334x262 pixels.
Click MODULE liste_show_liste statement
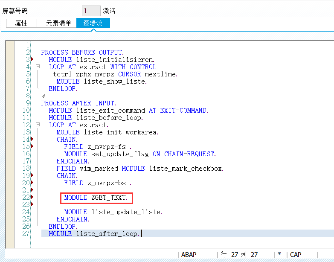pyautogui.click(x=102, y=82)
